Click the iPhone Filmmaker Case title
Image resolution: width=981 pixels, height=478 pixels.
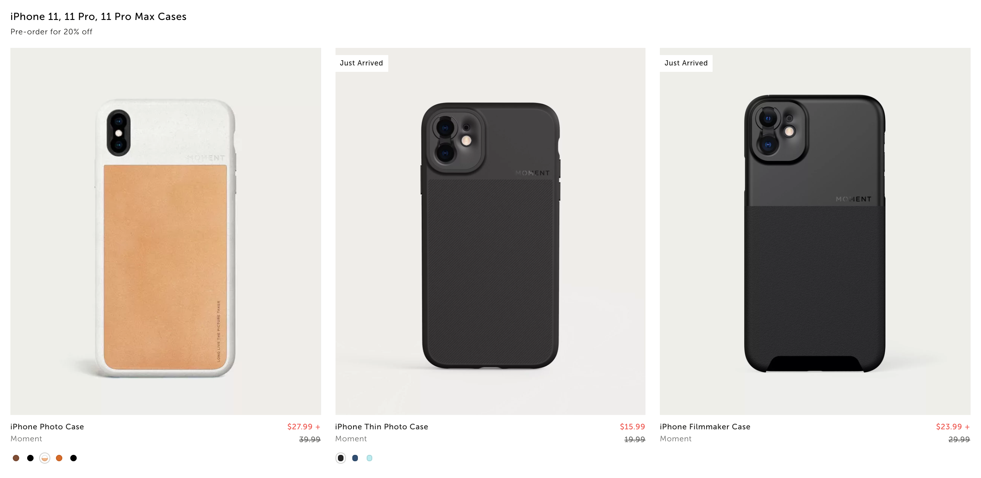click(705, 427)
